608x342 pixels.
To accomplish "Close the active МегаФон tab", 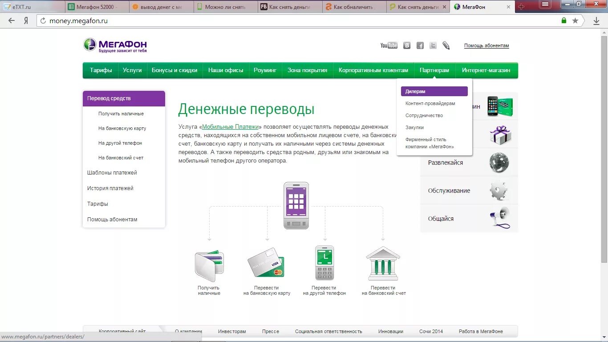I will click(509, 7).
